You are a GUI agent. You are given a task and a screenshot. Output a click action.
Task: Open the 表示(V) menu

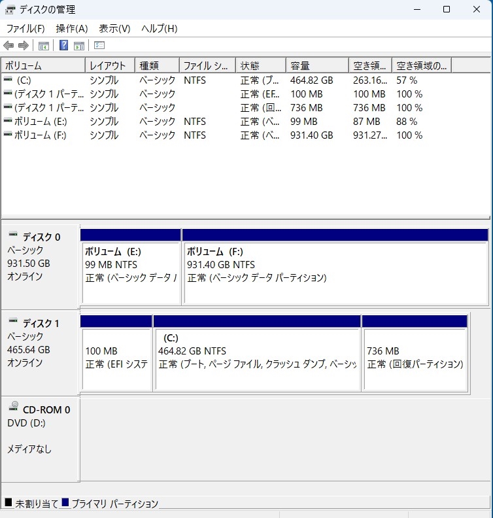coord(114,29)
